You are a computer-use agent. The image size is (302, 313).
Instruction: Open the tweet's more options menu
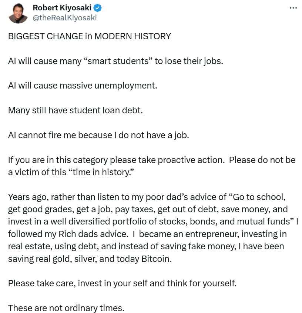pyautogui.click(x=293, y=7)
